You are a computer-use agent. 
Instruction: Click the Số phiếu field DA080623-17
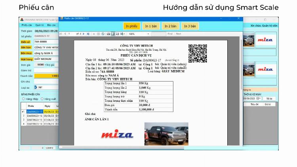pos(46,36)
